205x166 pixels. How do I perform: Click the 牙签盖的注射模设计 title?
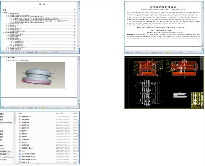click(x=163, y=7)
